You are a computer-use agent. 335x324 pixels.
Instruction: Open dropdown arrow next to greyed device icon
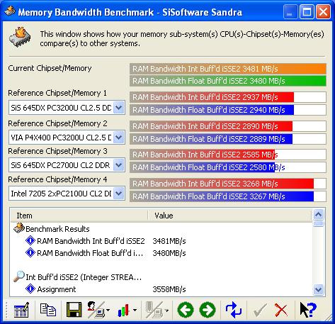[x=166, y=310]
